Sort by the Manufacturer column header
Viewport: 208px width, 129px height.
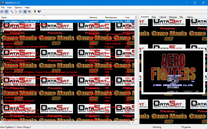(114, 17)
